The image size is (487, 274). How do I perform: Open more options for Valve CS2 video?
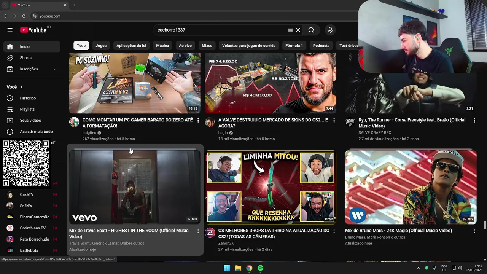point(334,120)
